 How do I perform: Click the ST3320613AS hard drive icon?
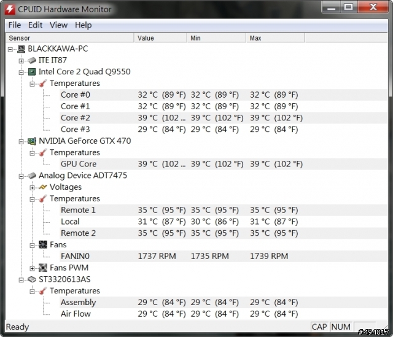[32, 279]
